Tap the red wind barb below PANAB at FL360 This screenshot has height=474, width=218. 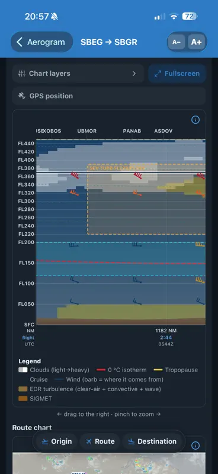[138, 175]
